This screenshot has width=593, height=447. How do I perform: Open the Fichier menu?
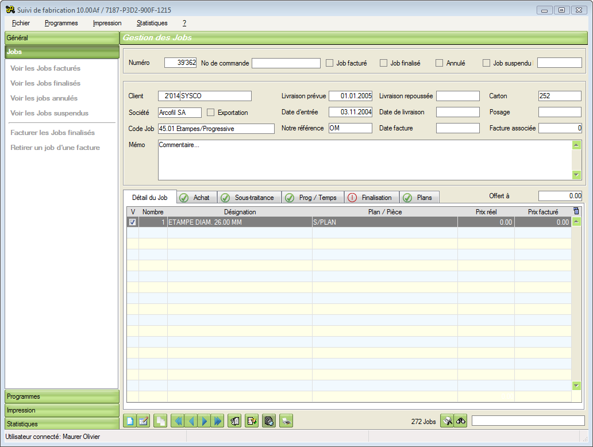tap(21, 23)
